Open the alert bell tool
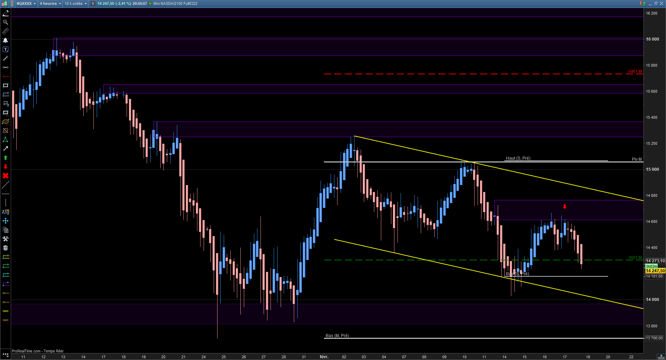The width and height of the screenshot is (666, 360). [x=6, y=40]
